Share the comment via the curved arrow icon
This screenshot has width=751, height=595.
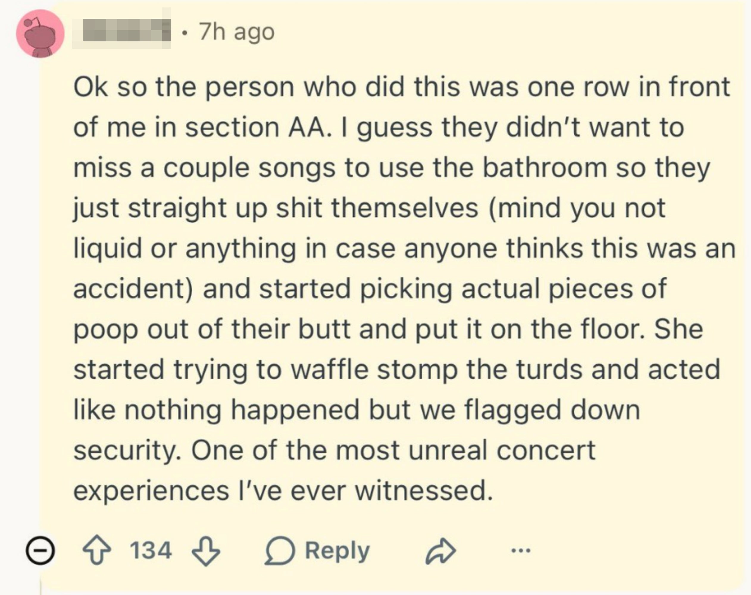click(x=440, y=551)
